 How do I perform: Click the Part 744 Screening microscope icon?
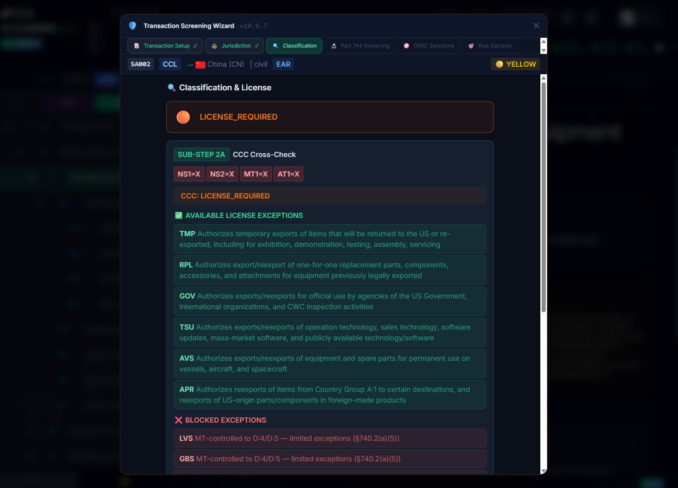tap(334, 46)
